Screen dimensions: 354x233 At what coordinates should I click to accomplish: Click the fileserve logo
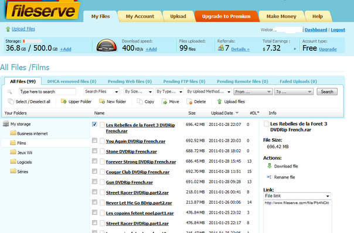tap(42, 10)
